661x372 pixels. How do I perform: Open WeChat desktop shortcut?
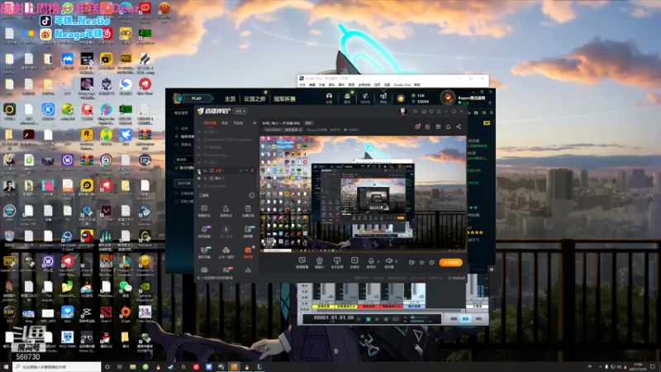coord(126,288)
